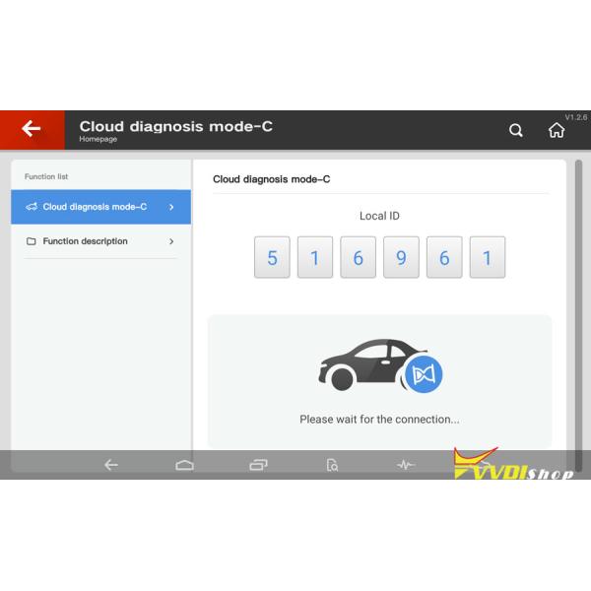Click the folder icon beside Function description
591x591 pixels.
[x=32, y=241]
